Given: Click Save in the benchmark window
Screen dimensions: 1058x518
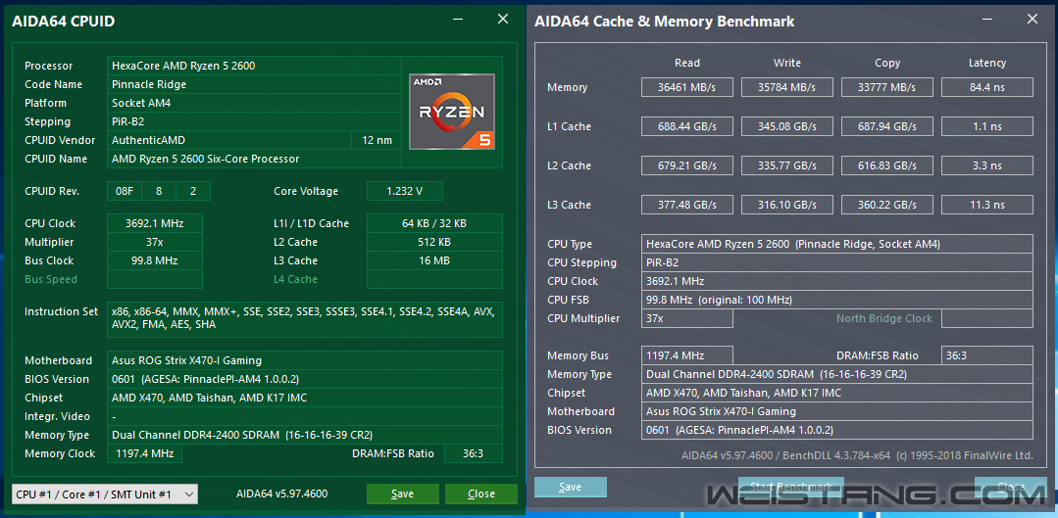Looking at the screenshot, I should tap(570, 487).
